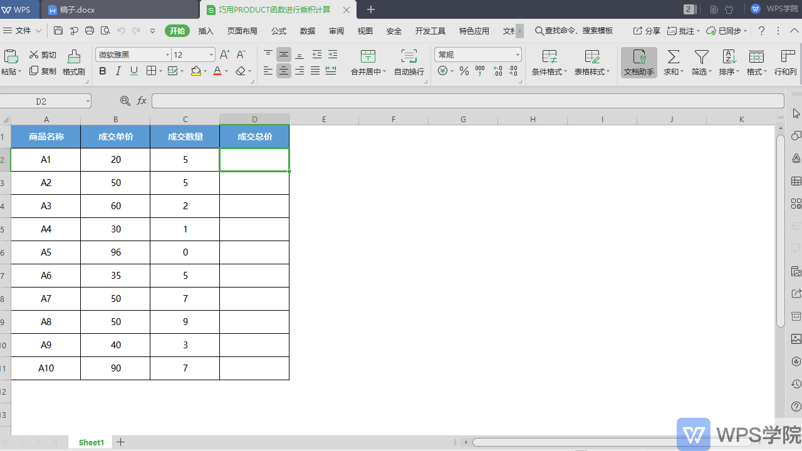
Task: Apply percentage format with the % icon
Action: point(464,71)
